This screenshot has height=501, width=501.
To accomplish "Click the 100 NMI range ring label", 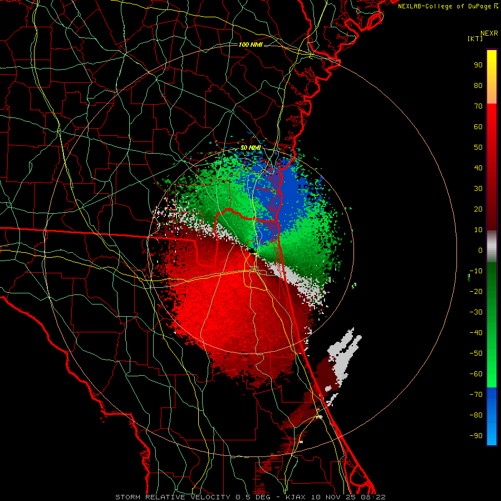I will (x=250, y=45).
